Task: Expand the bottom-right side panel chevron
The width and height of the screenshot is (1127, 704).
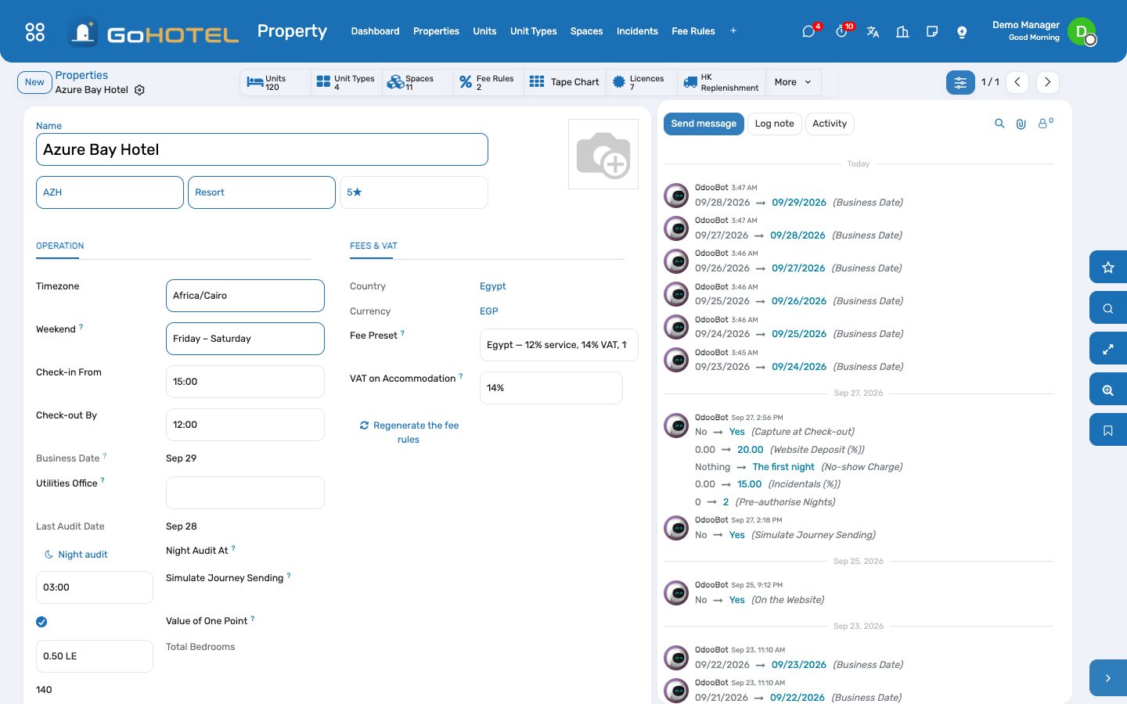Action: 1108,678
